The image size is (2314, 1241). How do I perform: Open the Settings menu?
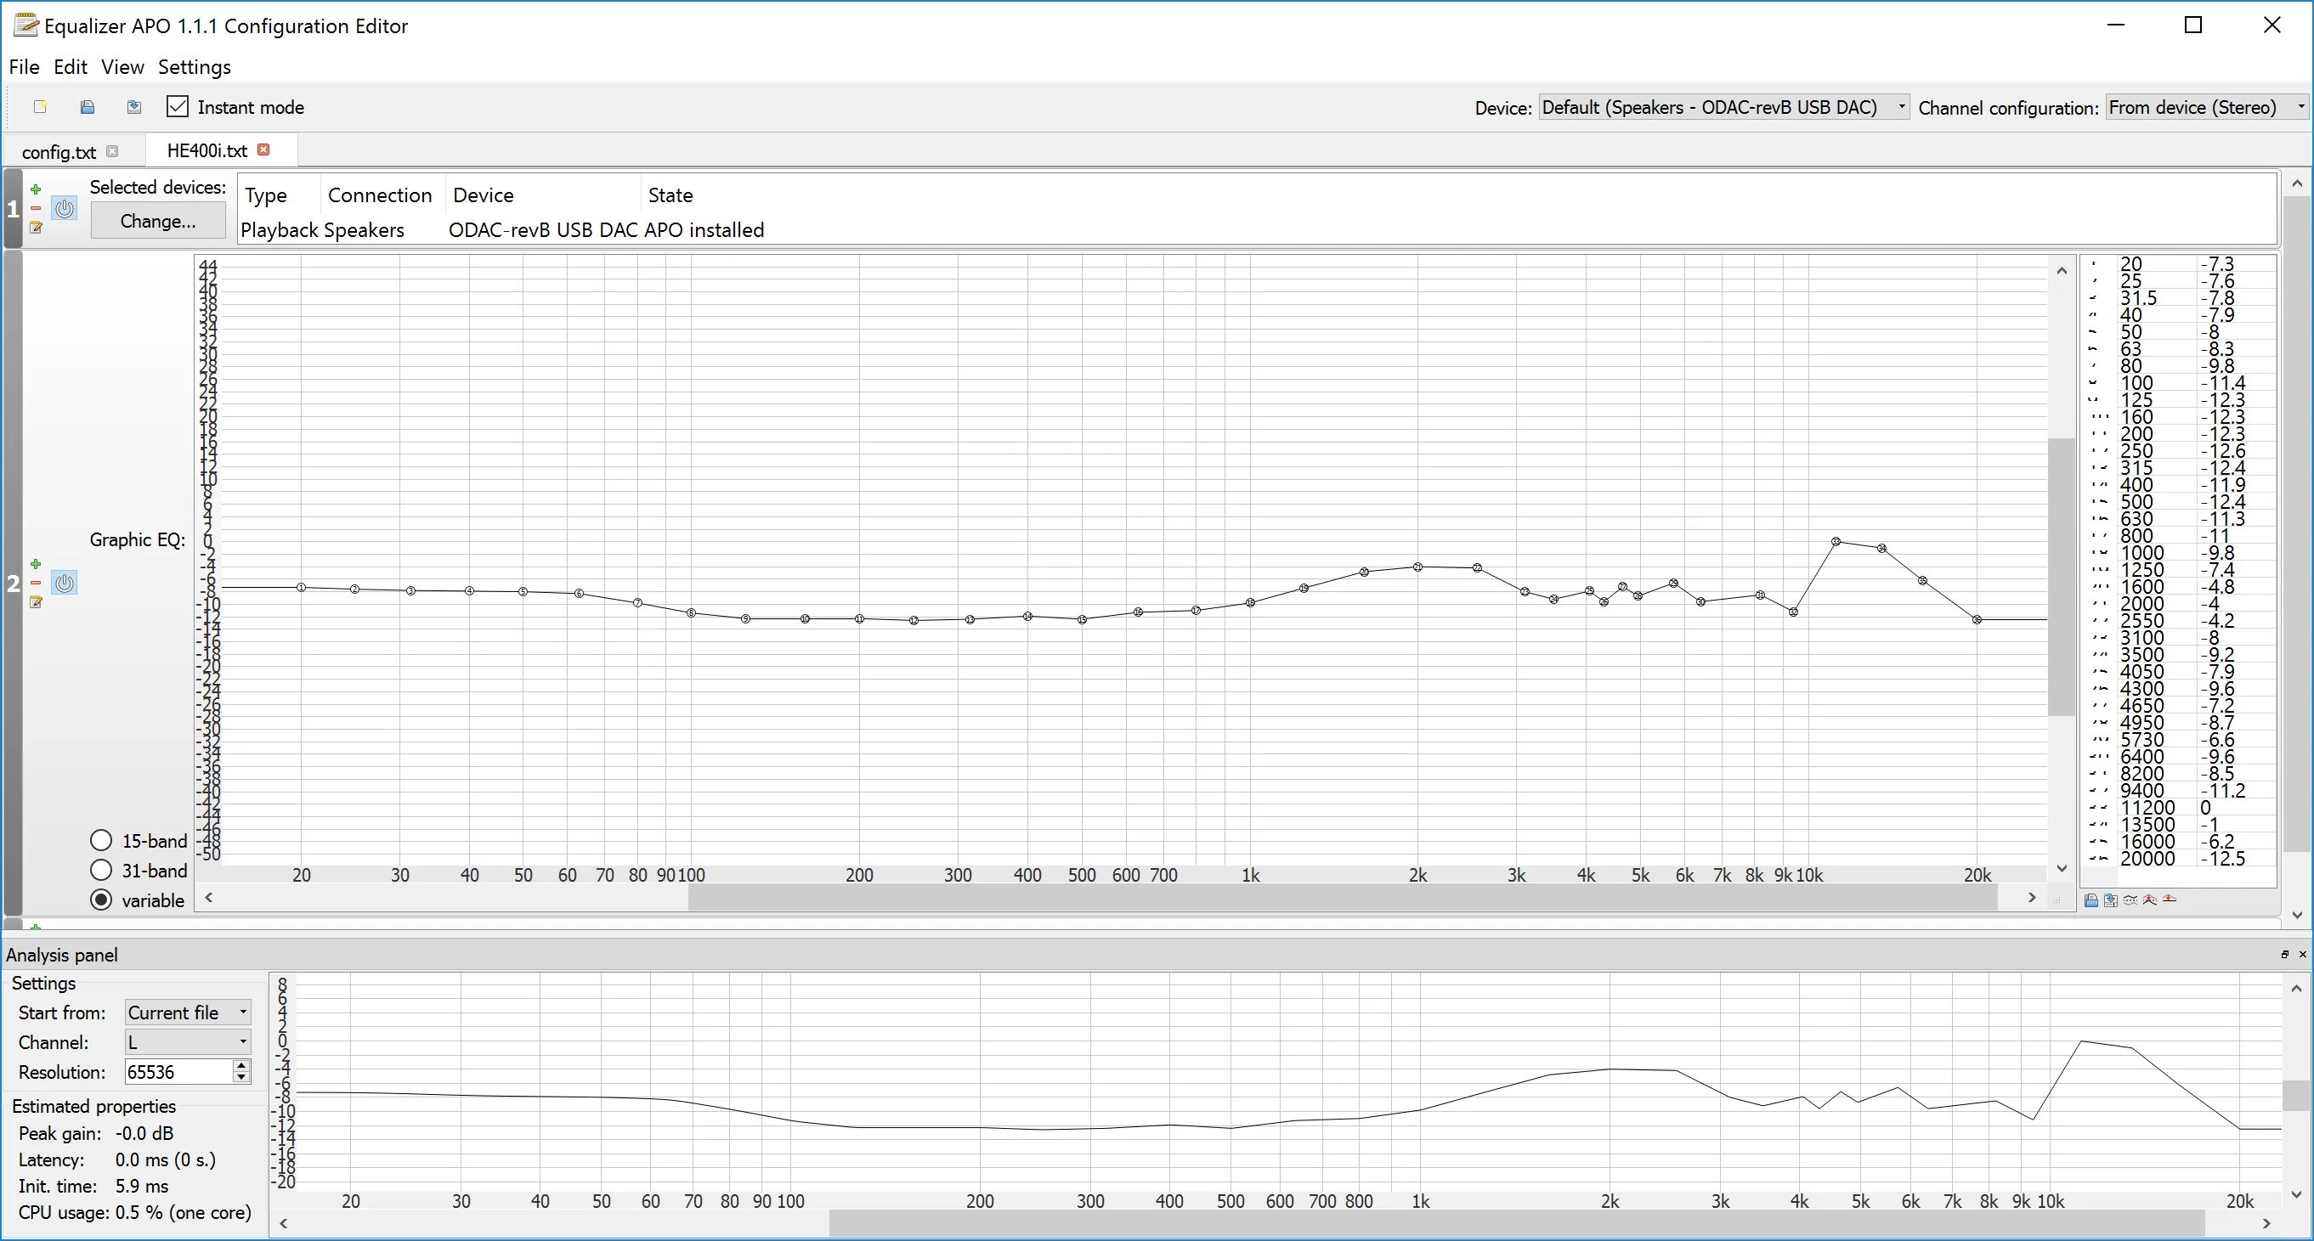194,66
